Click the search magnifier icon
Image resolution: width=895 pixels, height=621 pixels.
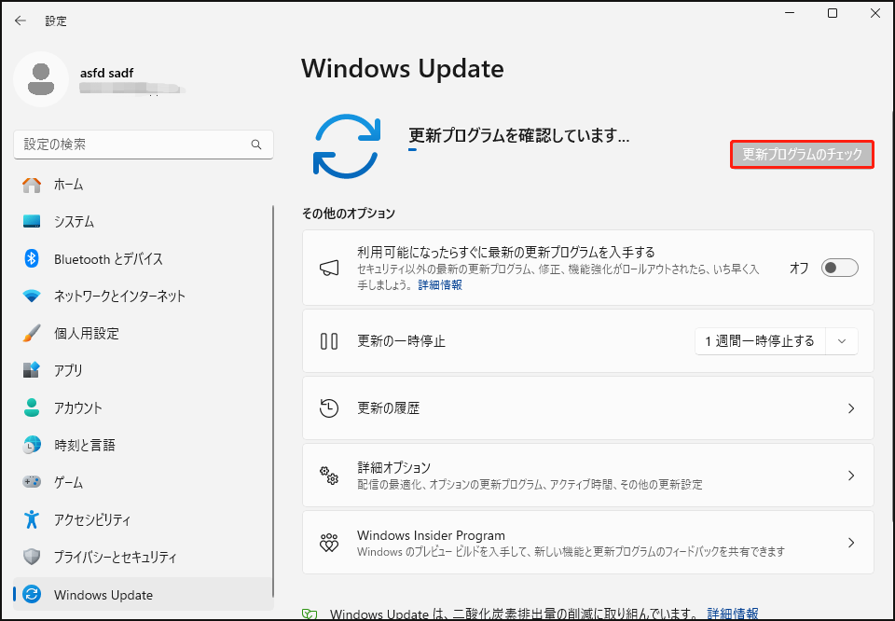pyautogui.click(x=256, y=145)
